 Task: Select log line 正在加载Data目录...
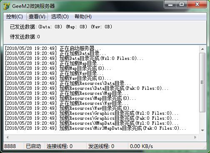click(x=55, y=53)
